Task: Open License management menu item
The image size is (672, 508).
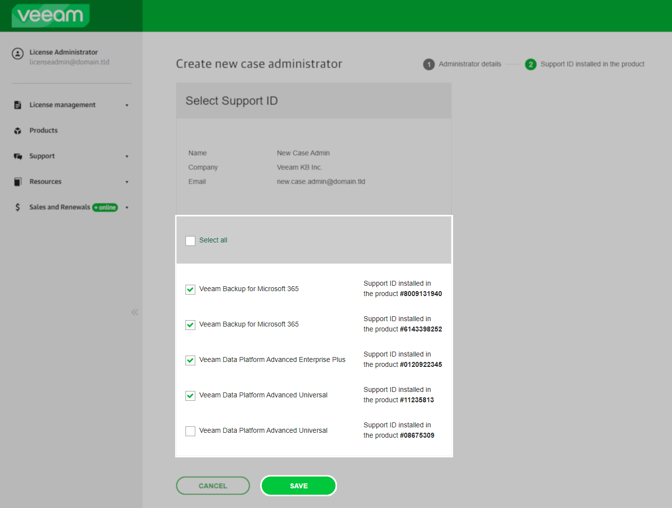Action: (62, 105)
